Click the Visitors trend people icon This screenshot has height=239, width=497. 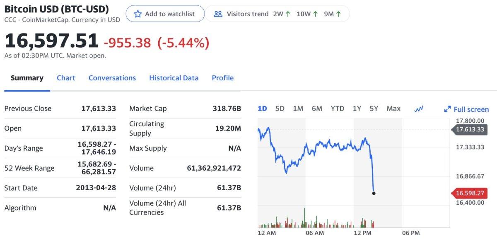point(218,14)
